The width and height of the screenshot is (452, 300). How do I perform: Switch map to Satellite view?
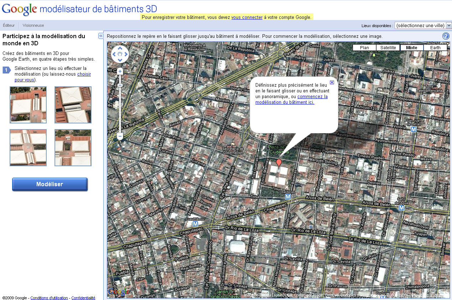[388, 47]
